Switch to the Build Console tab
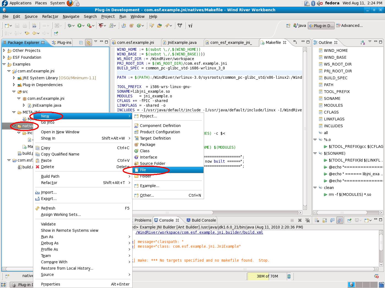385x288 pixels. [x=201, y=220]
